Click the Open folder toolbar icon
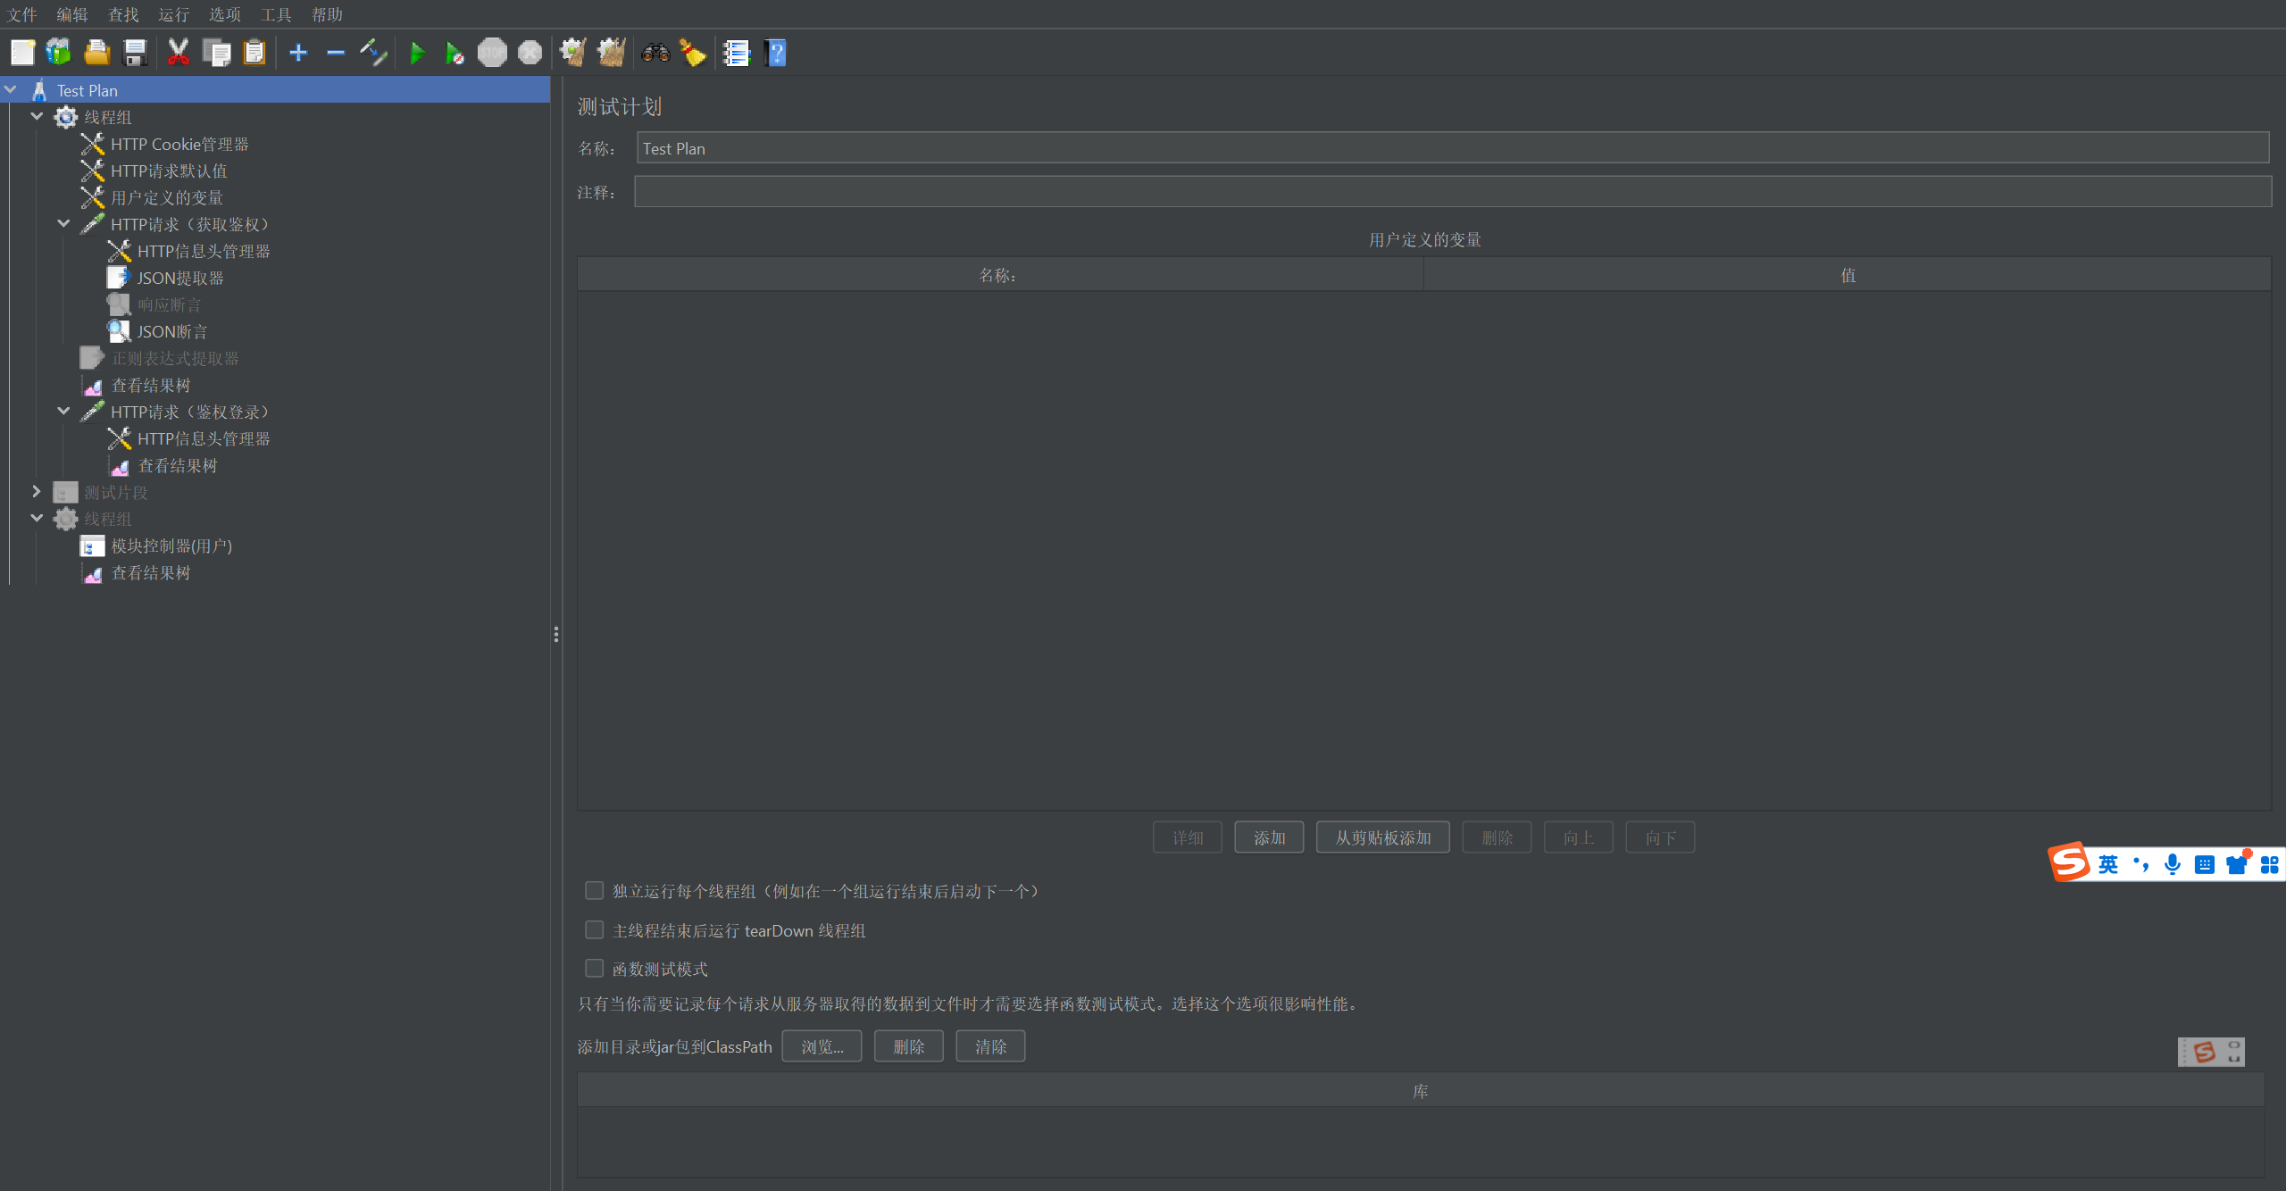Viewport: 2286px width, 1191px height. [96, 54]
